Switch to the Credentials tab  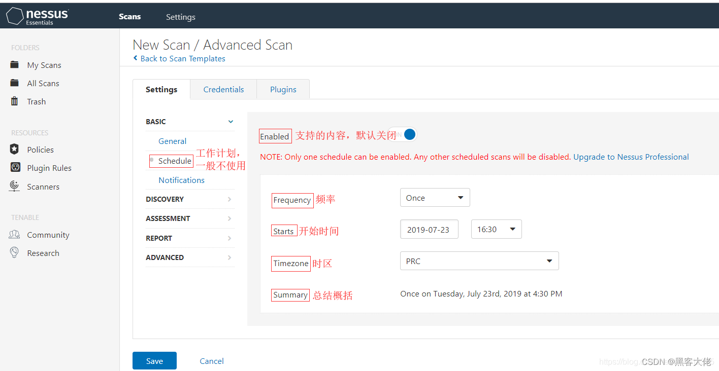point(223,89)
